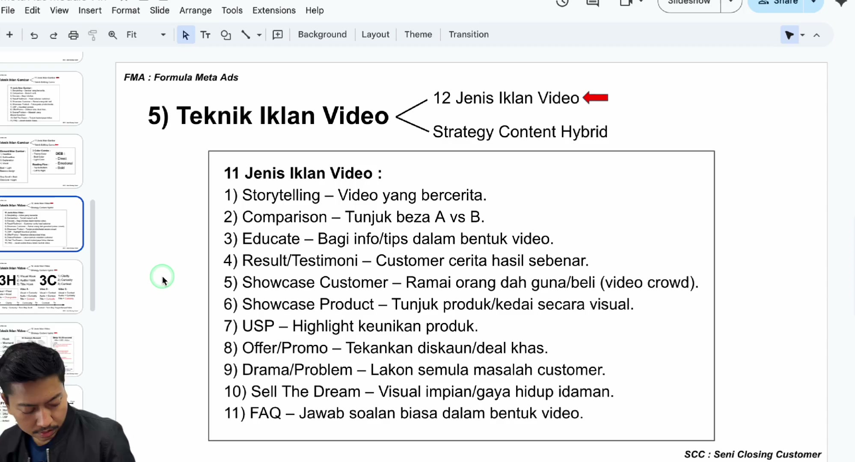Click the Share button
Viewport: 855px width, 462px height.
[778, 3]
